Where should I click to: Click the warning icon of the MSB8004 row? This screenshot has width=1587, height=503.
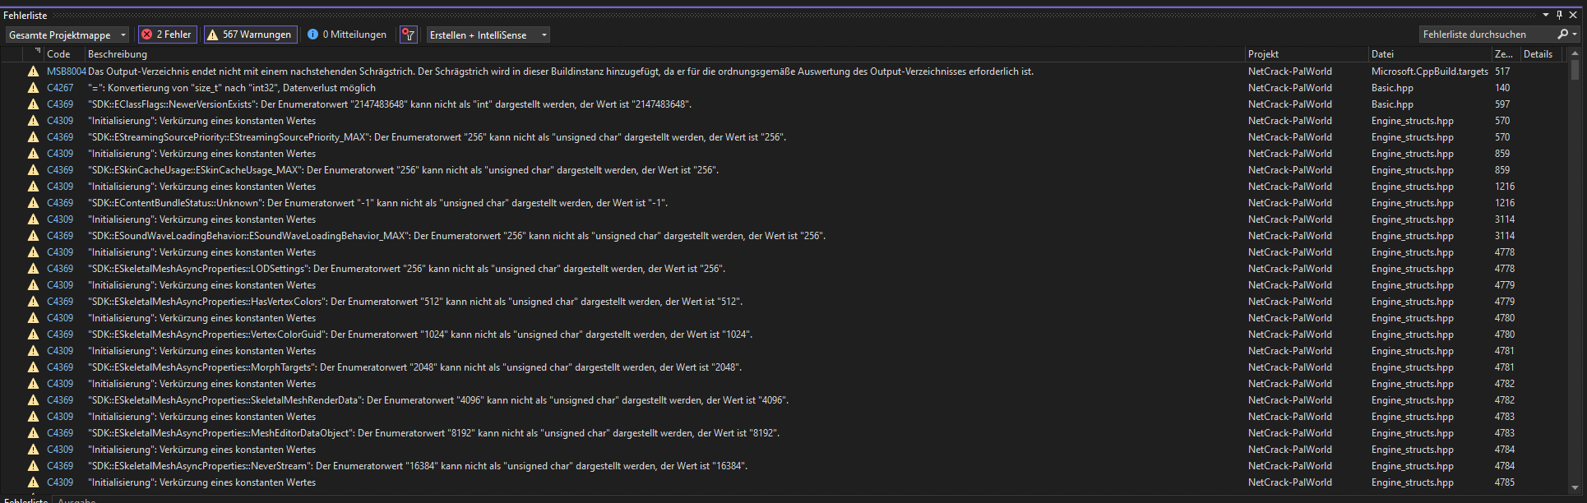pos(33,72)
